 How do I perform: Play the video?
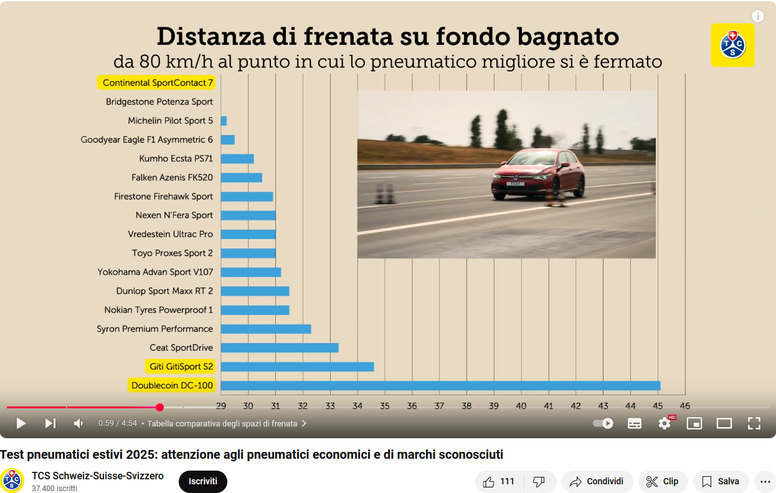pyautogui.click(x=21, y=423)
